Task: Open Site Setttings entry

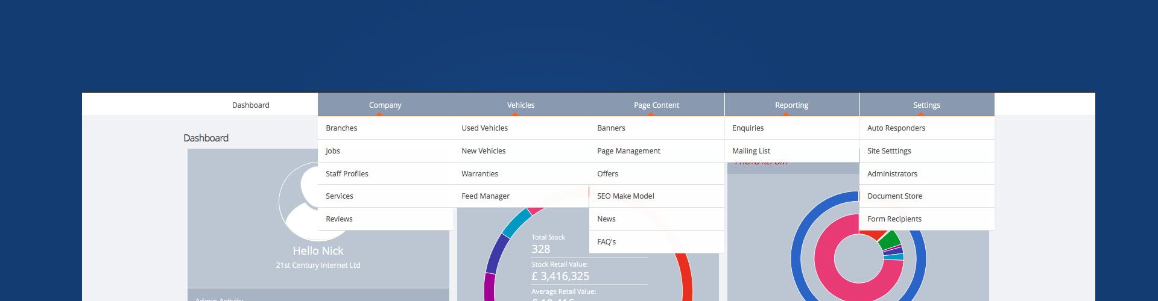Action: tap(927, 151)
